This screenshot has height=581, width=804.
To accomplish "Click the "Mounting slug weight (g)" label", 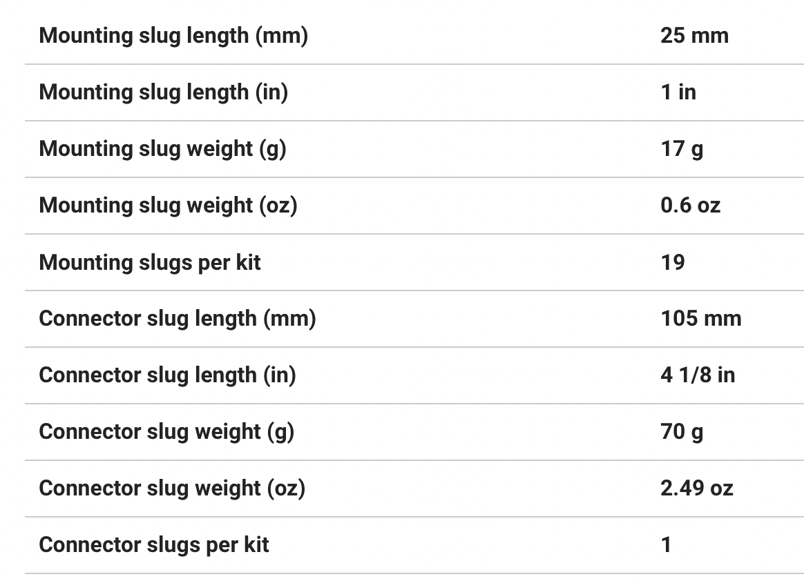I will (162, 148).
